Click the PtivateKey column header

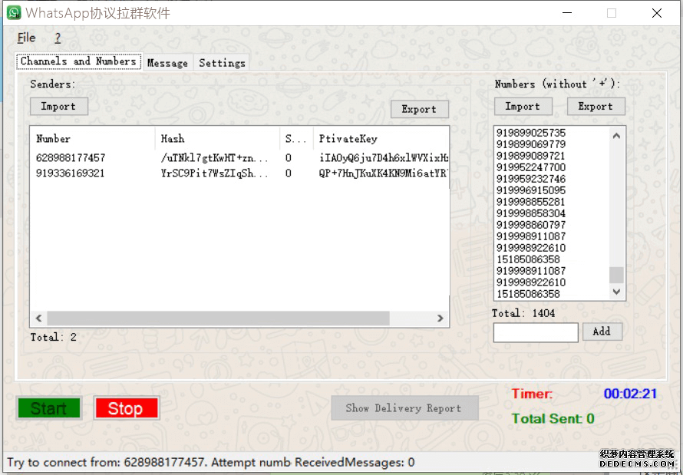[381, 139]
